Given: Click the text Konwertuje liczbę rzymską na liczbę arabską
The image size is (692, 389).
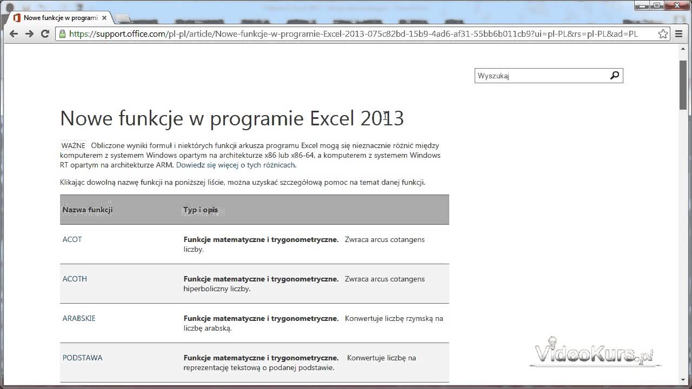Looking at the screenshot, I should tap(314, 323).
